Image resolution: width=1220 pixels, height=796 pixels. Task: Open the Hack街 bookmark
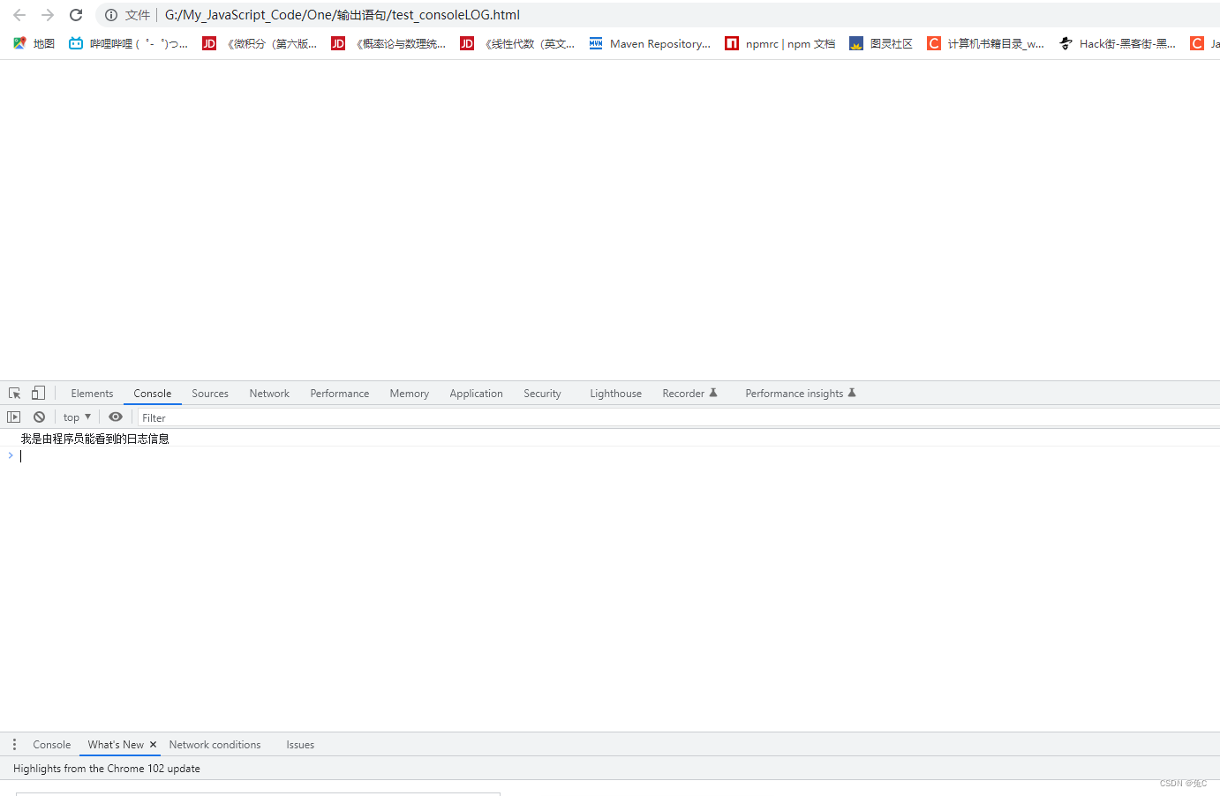(1118, 43)
